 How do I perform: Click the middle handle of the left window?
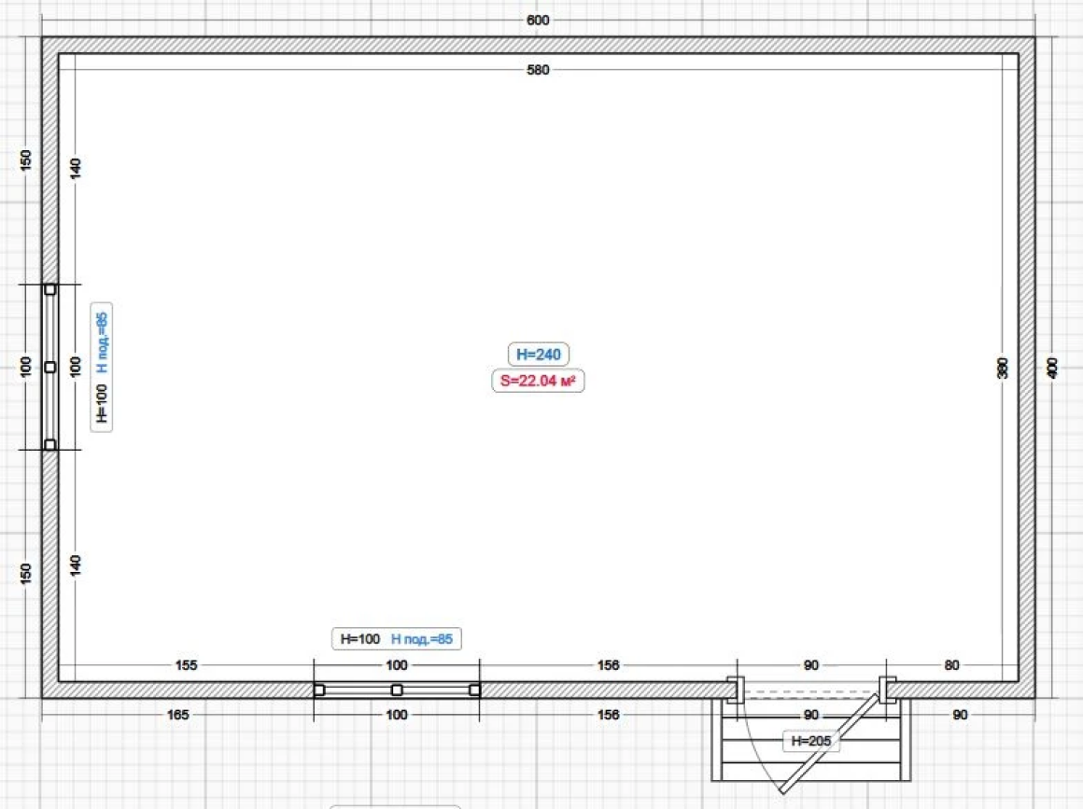tap(49, 367)
